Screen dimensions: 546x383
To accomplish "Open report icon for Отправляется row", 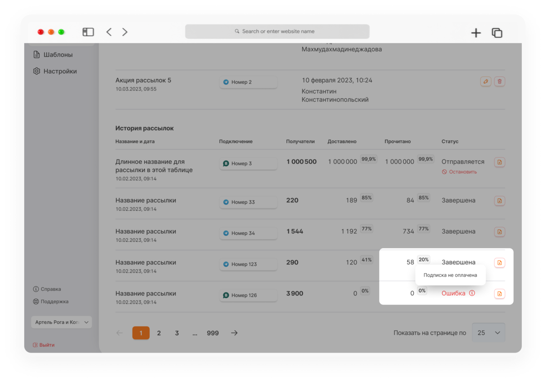I will coord(500,162).
